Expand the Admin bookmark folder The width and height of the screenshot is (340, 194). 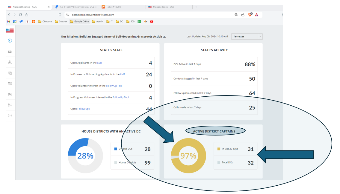coord(97,21)
